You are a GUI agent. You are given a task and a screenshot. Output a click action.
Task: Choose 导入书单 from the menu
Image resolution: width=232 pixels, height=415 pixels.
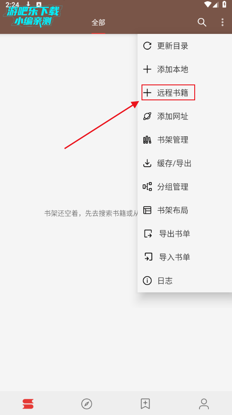185,257
